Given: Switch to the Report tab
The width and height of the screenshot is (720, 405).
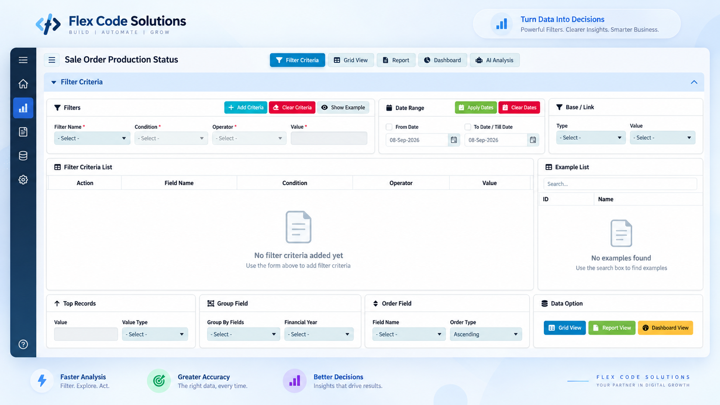Looking at the screenshot, I should point(396,60).
